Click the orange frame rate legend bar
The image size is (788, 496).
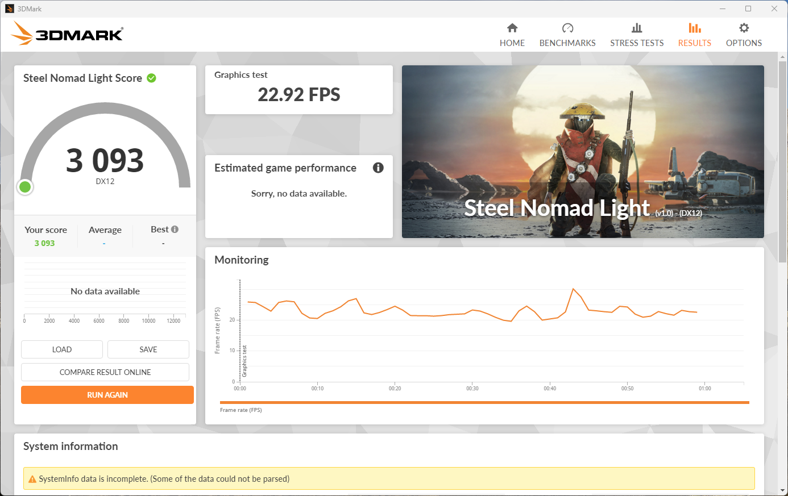click(x=484, y=402)
